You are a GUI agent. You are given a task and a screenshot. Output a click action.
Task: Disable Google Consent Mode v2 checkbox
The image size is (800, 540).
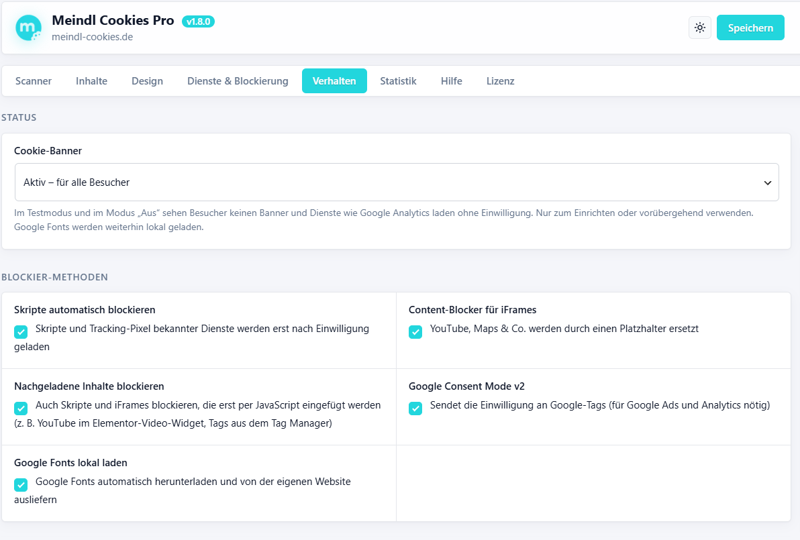[x=415, y=409]
